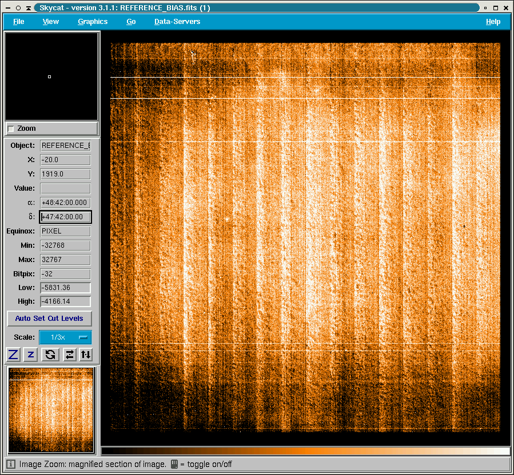Click the status bar info icon
The height and width of the screenshot is (475, 514).
[x=11, y=464]
